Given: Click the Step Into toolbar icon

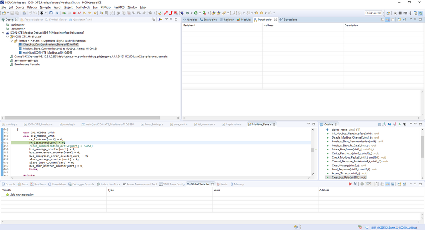Looking at the screenshot, I should (84, 13).
